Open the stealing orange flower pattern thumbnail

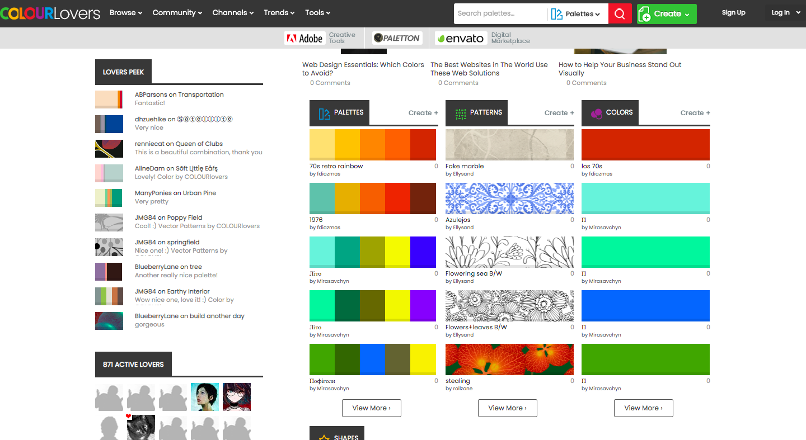509,359
